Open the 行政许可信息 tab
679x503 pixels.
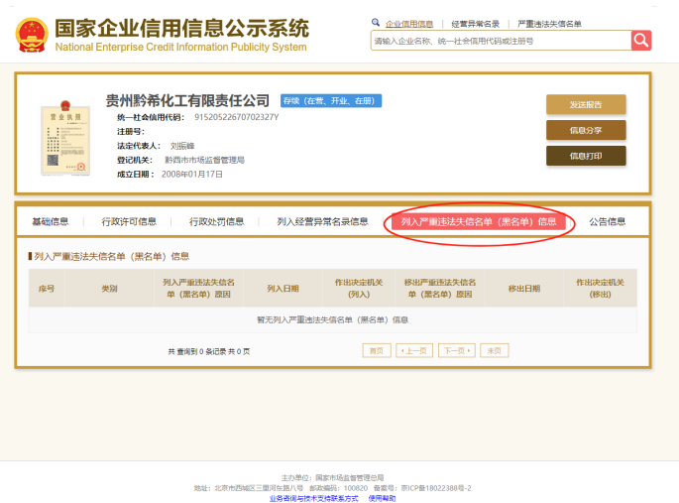[129, 221]
